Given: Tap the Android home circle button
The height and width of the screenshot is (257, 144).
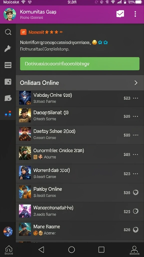Looking at the screenshot, I should [x=71, y=250].
